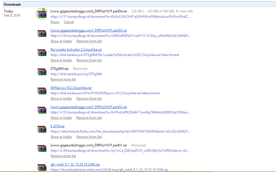Open the KMSpico disk.karelia.pro attachment URL
This screenshot has height=172, width=276.
pos(105,93)
